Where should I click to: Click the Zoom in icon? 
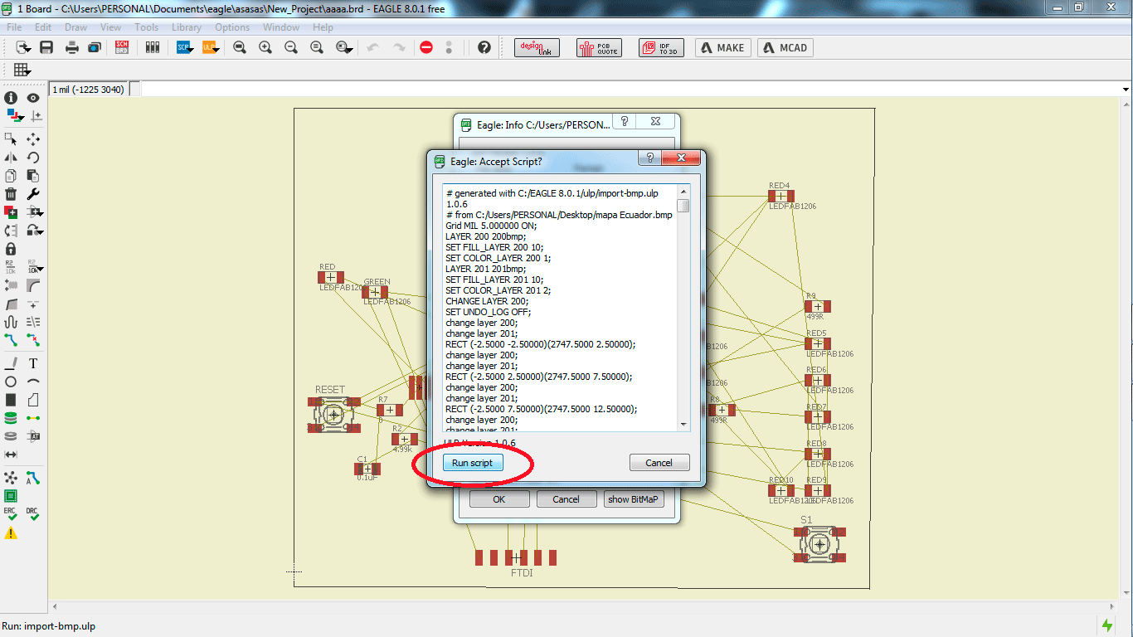click(x=265, y=47)
